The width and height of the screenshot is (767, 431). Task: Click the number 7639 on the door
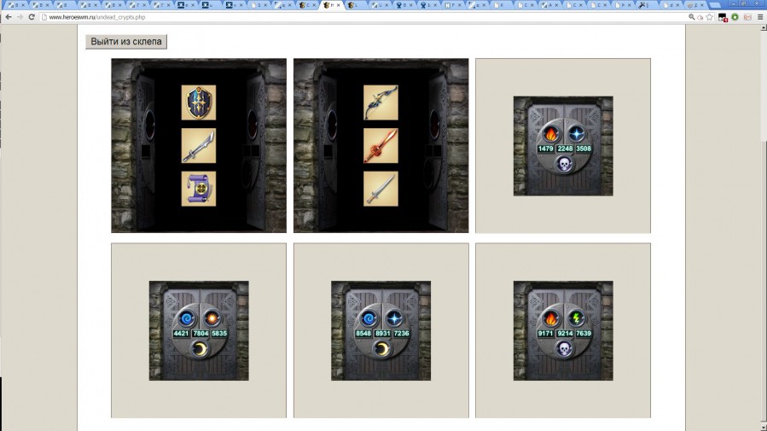click(584, 334)
